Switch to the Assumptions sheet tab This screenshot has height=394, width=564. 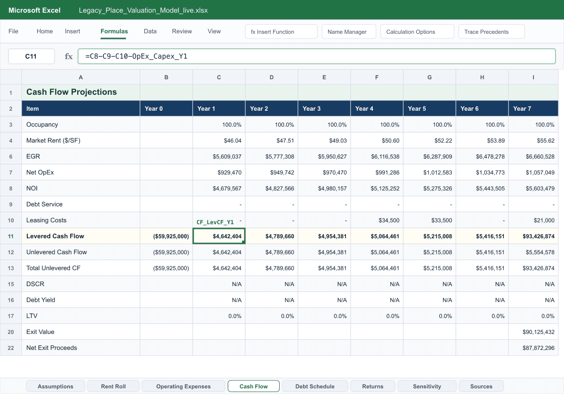click(x=55, y=386)
